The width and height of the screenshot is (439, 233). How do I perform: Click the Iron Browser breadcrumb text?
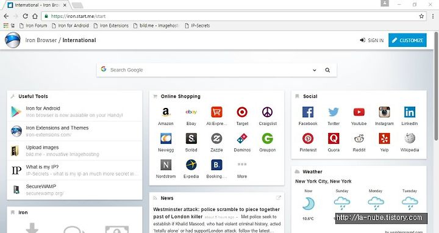click(41, 40)
